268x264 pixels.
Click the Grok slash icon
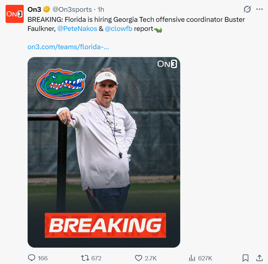[247, 9]
